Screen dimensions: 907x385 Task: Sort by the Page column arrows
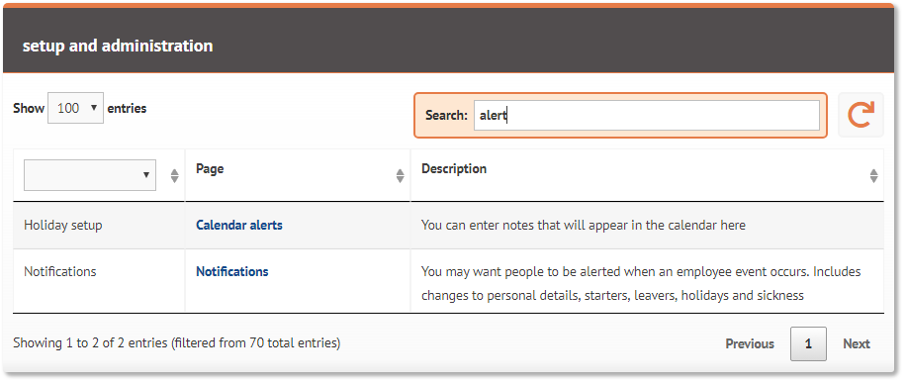click(400, 176)
